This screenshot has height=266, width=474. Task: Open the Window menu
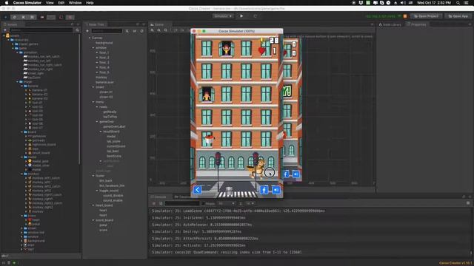pos(75,3)
